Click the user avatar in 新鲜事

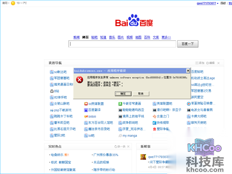[143, 157]
